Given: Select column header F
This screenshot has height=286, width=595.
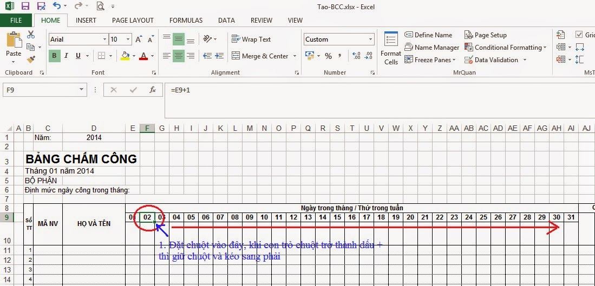Looking at the screenshot, I should [x=147, y=129].
